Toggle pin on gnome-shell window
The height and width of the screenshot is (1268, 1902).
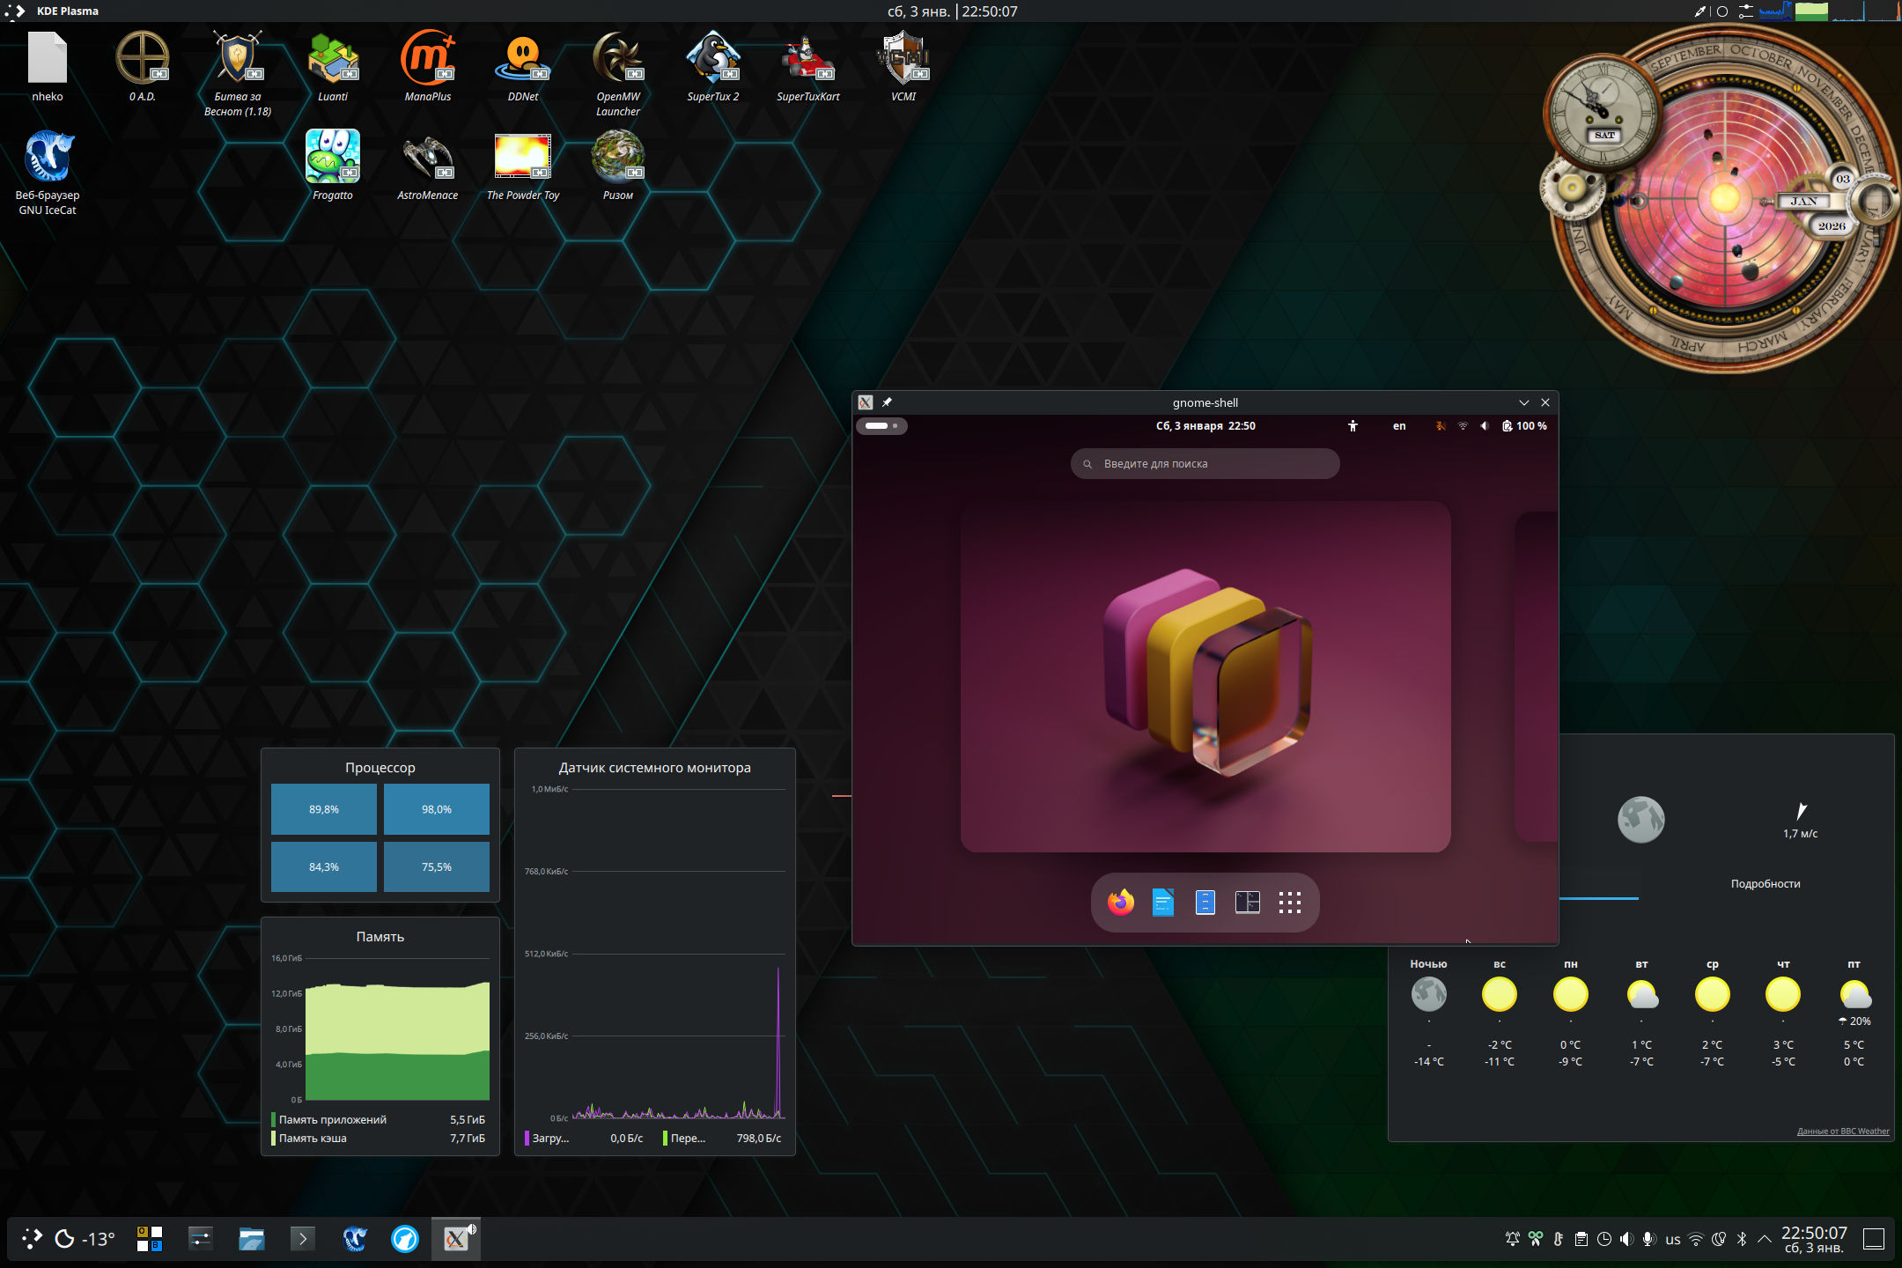coord(887,402)
